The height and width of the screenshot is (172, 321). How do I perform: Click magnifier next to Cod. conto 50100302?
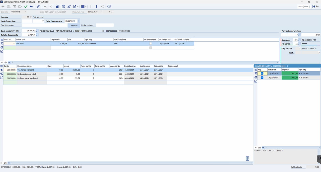37,31
